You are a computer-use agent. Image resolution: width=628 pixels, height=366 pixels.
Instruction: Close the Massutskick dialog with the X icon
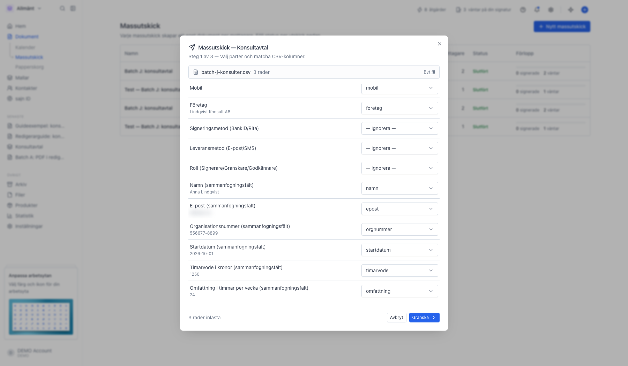[440, 44]
